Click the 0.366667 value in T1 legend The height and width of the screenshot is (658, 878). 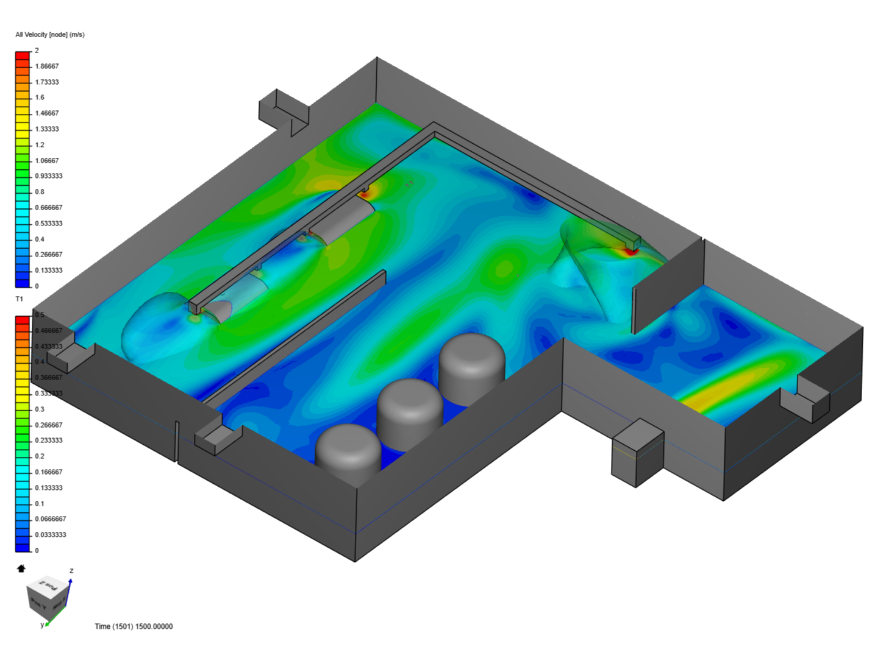point(49,378)
